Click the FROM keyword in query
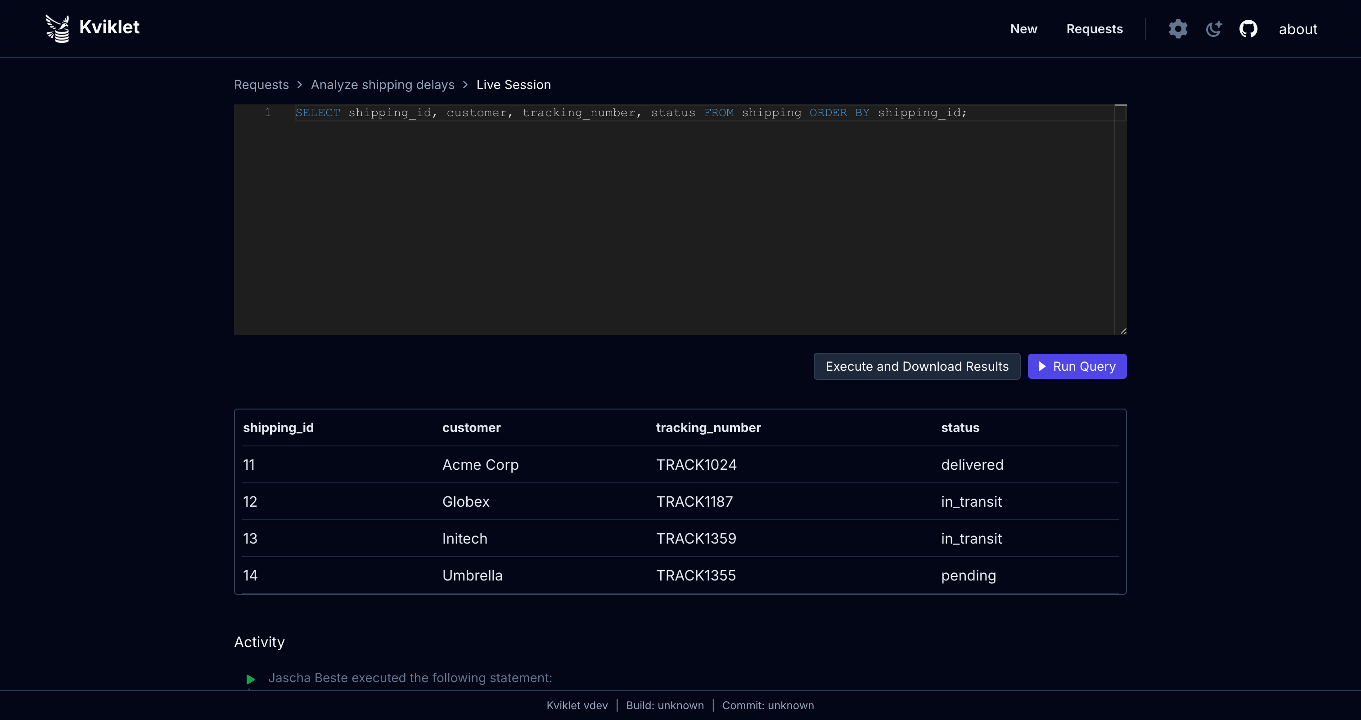Viewport: 1361px width, 720px height. pos(719,112)
